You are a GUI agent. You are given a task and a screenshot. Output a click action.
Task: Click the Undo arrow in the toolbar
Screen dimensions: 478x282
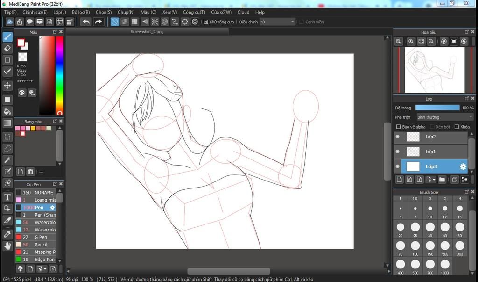coord(86,22)
